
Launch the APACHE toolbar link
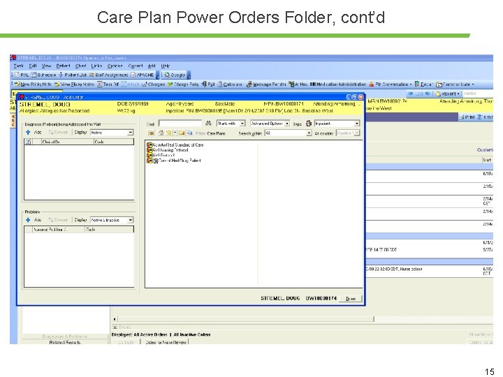click(x=142, y=75)
